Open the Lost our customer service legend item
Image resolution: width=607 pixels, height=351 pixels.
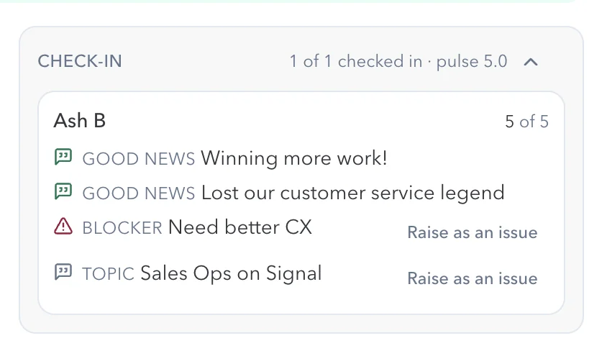coord(352,193)
